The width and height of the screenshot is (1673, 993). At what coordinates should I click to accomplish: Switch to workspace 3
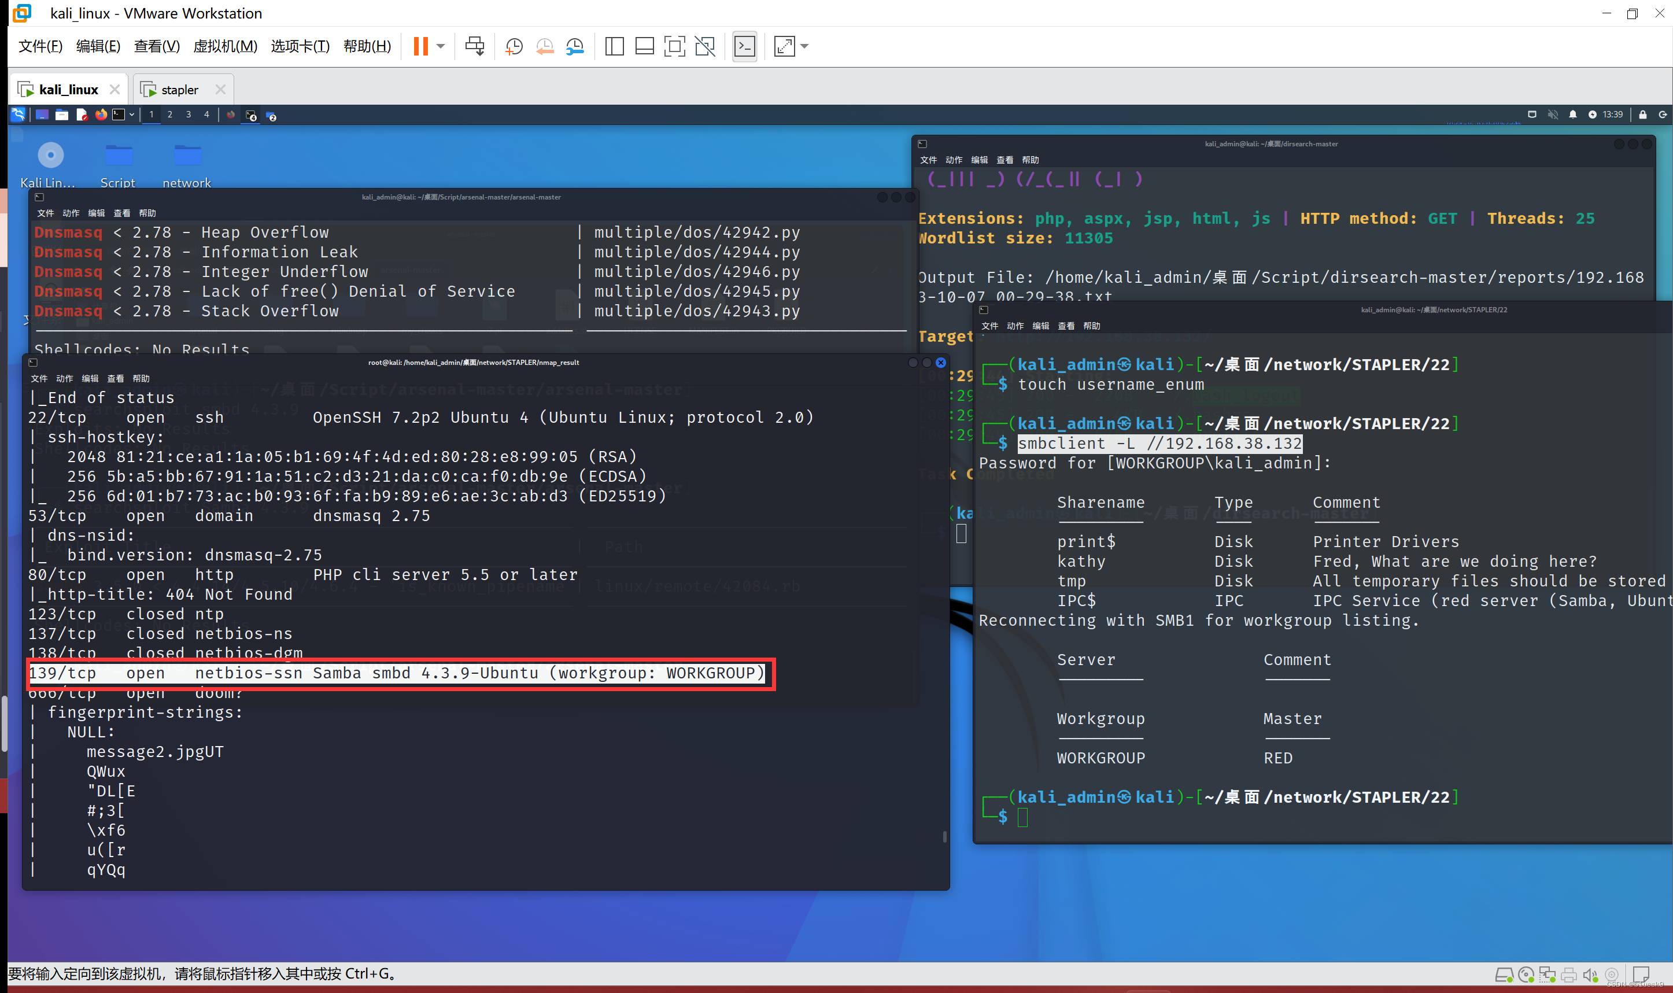[x=189, y=115]
